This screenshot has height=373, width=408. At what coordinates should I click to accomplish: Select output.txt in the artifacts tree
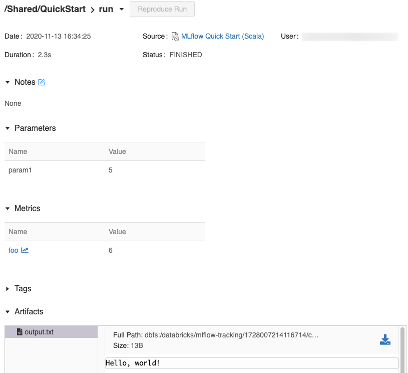[x=39, y=332]
